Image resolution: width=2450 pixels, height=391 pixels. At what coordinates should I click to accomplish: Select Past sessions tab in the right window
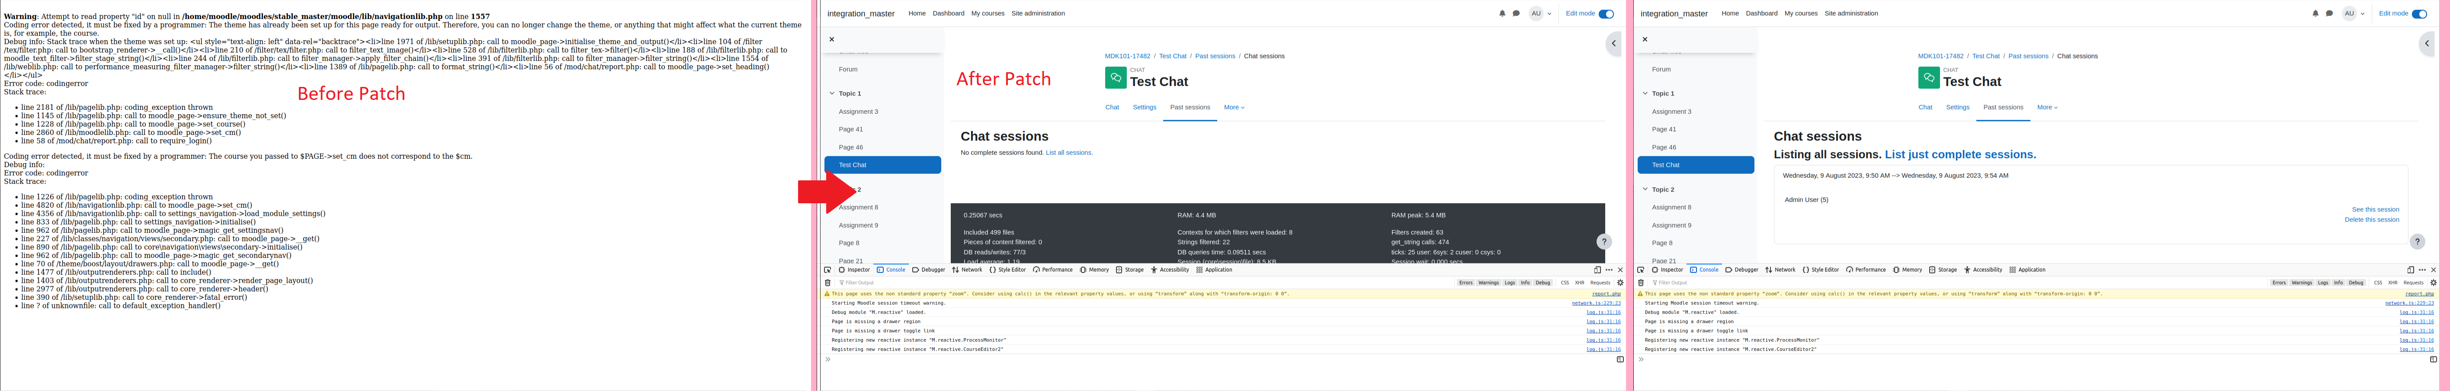tap(2003, 108)
